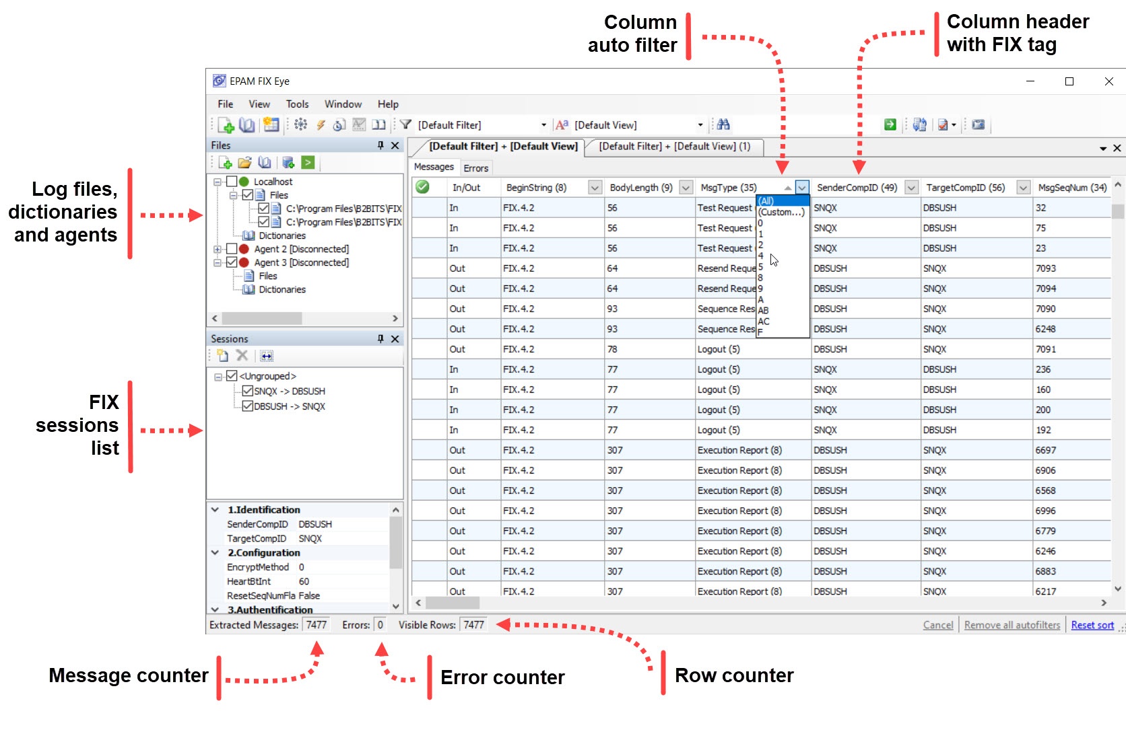This screenshot has width=1126, height=742.
Task: Click the funnel filter icon in toolbar
Action: tap(405, 124)
